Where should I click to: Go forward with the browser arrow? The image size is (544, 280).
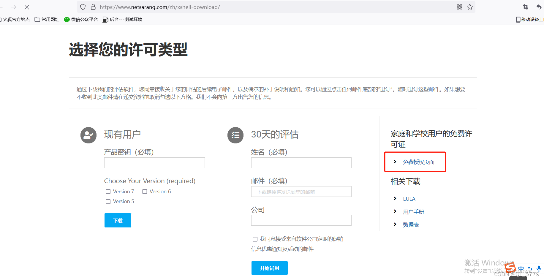pyautogui.click(x=13, y=7)
